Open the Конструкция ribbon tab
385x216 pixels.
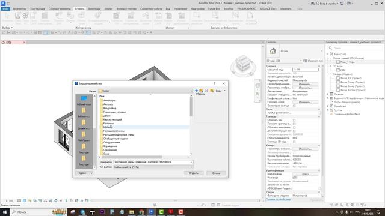(x=37, y=9)
